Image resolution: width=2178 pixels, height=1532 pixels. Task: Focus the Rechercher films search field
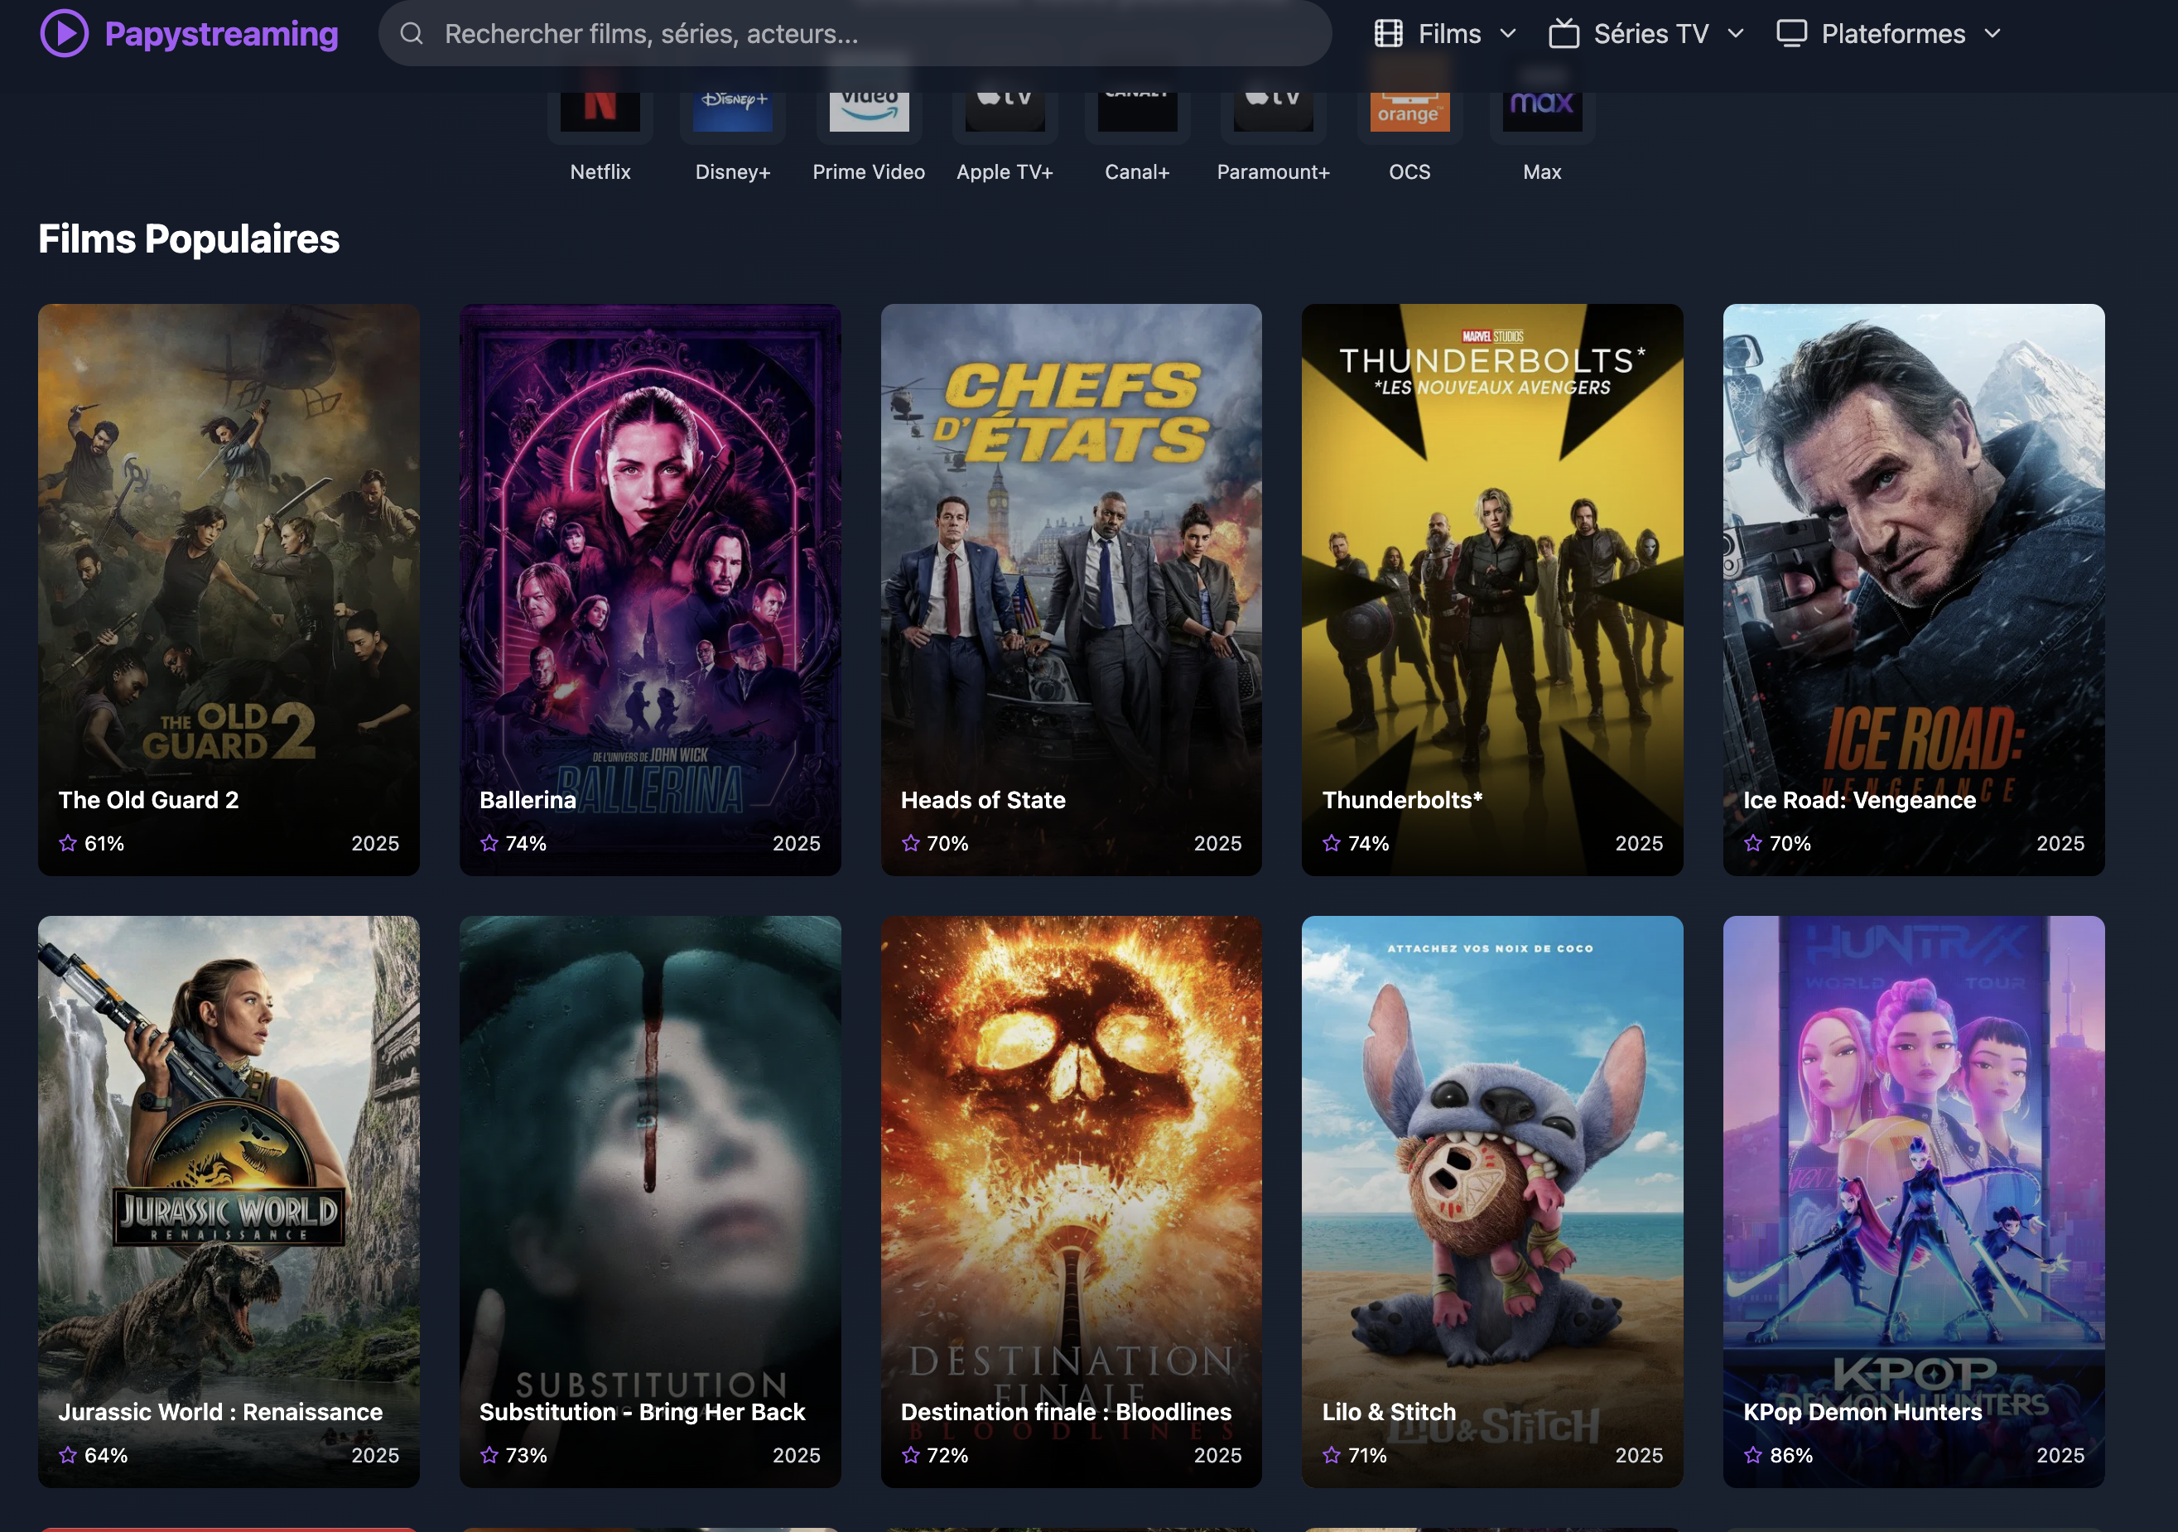855,34
